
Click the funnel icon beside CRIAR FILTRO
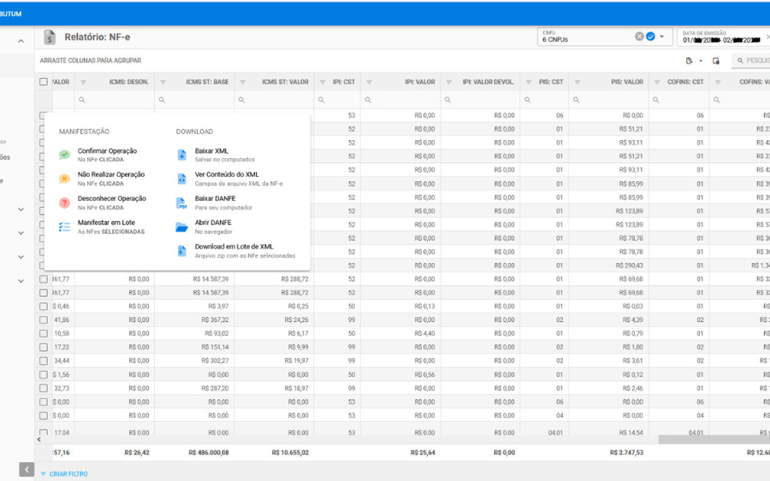(x=44, y=474)
